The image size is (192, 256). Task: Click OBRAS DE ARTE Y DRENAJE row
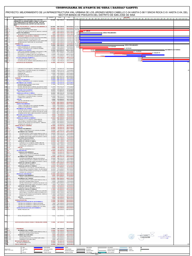point(39,125)
